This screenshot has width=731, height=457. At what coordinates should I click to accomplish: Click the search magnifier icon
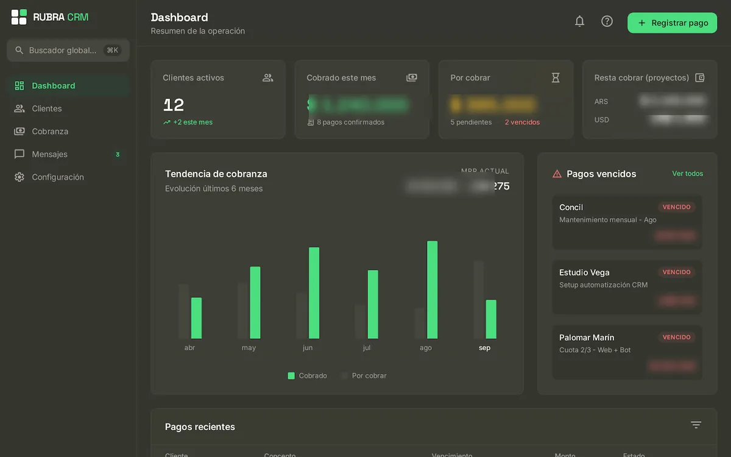(x=19, y=50)
